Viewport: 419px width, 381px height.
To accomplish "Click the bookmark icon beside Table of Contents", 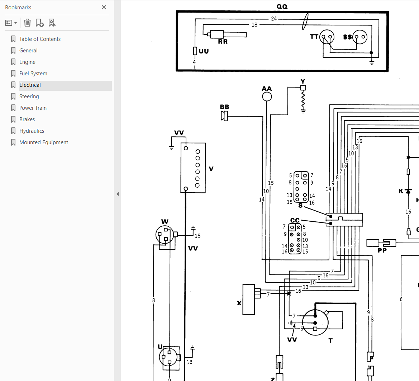I will click(x=13, y=39).
